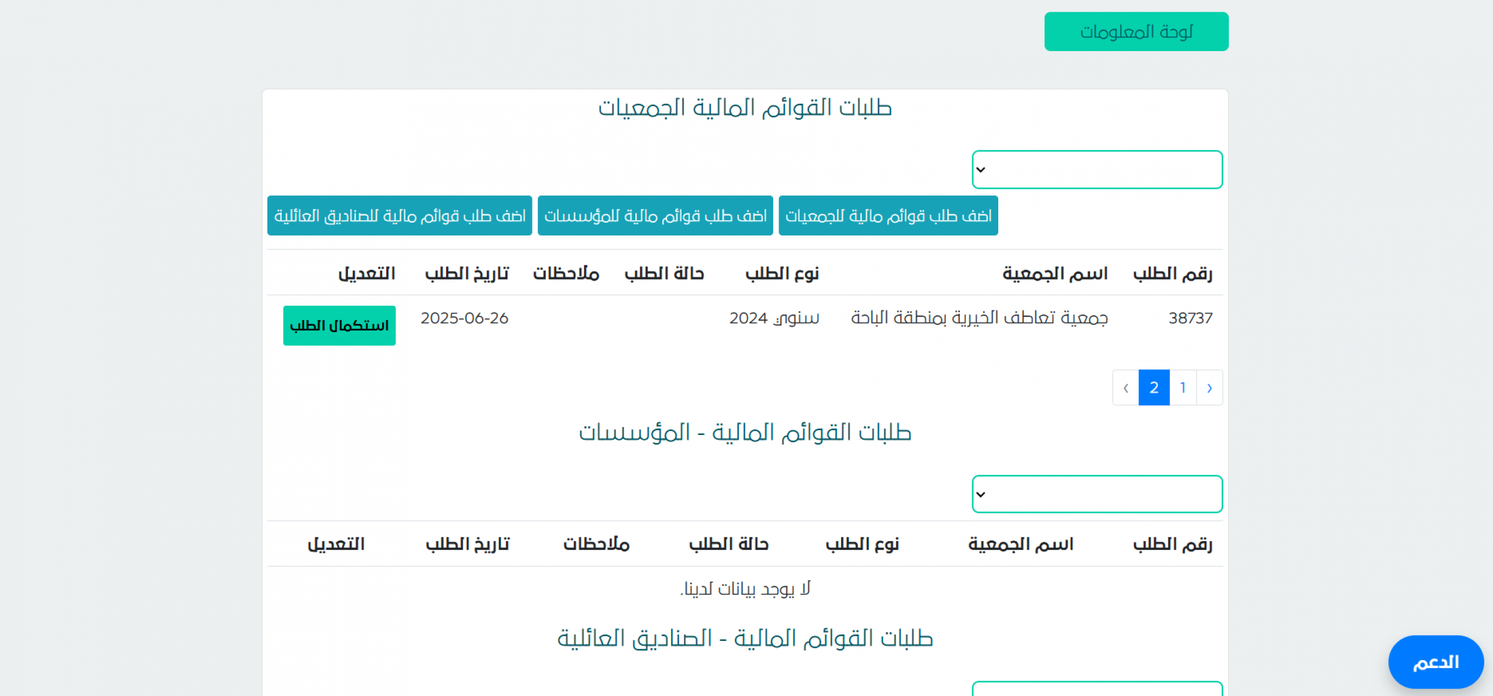The width and height of the screenshot is (1493, 696).
Task: Click the رقم الطلب header in associations table
Action: pyautogui.click(x=1172, y=273)
